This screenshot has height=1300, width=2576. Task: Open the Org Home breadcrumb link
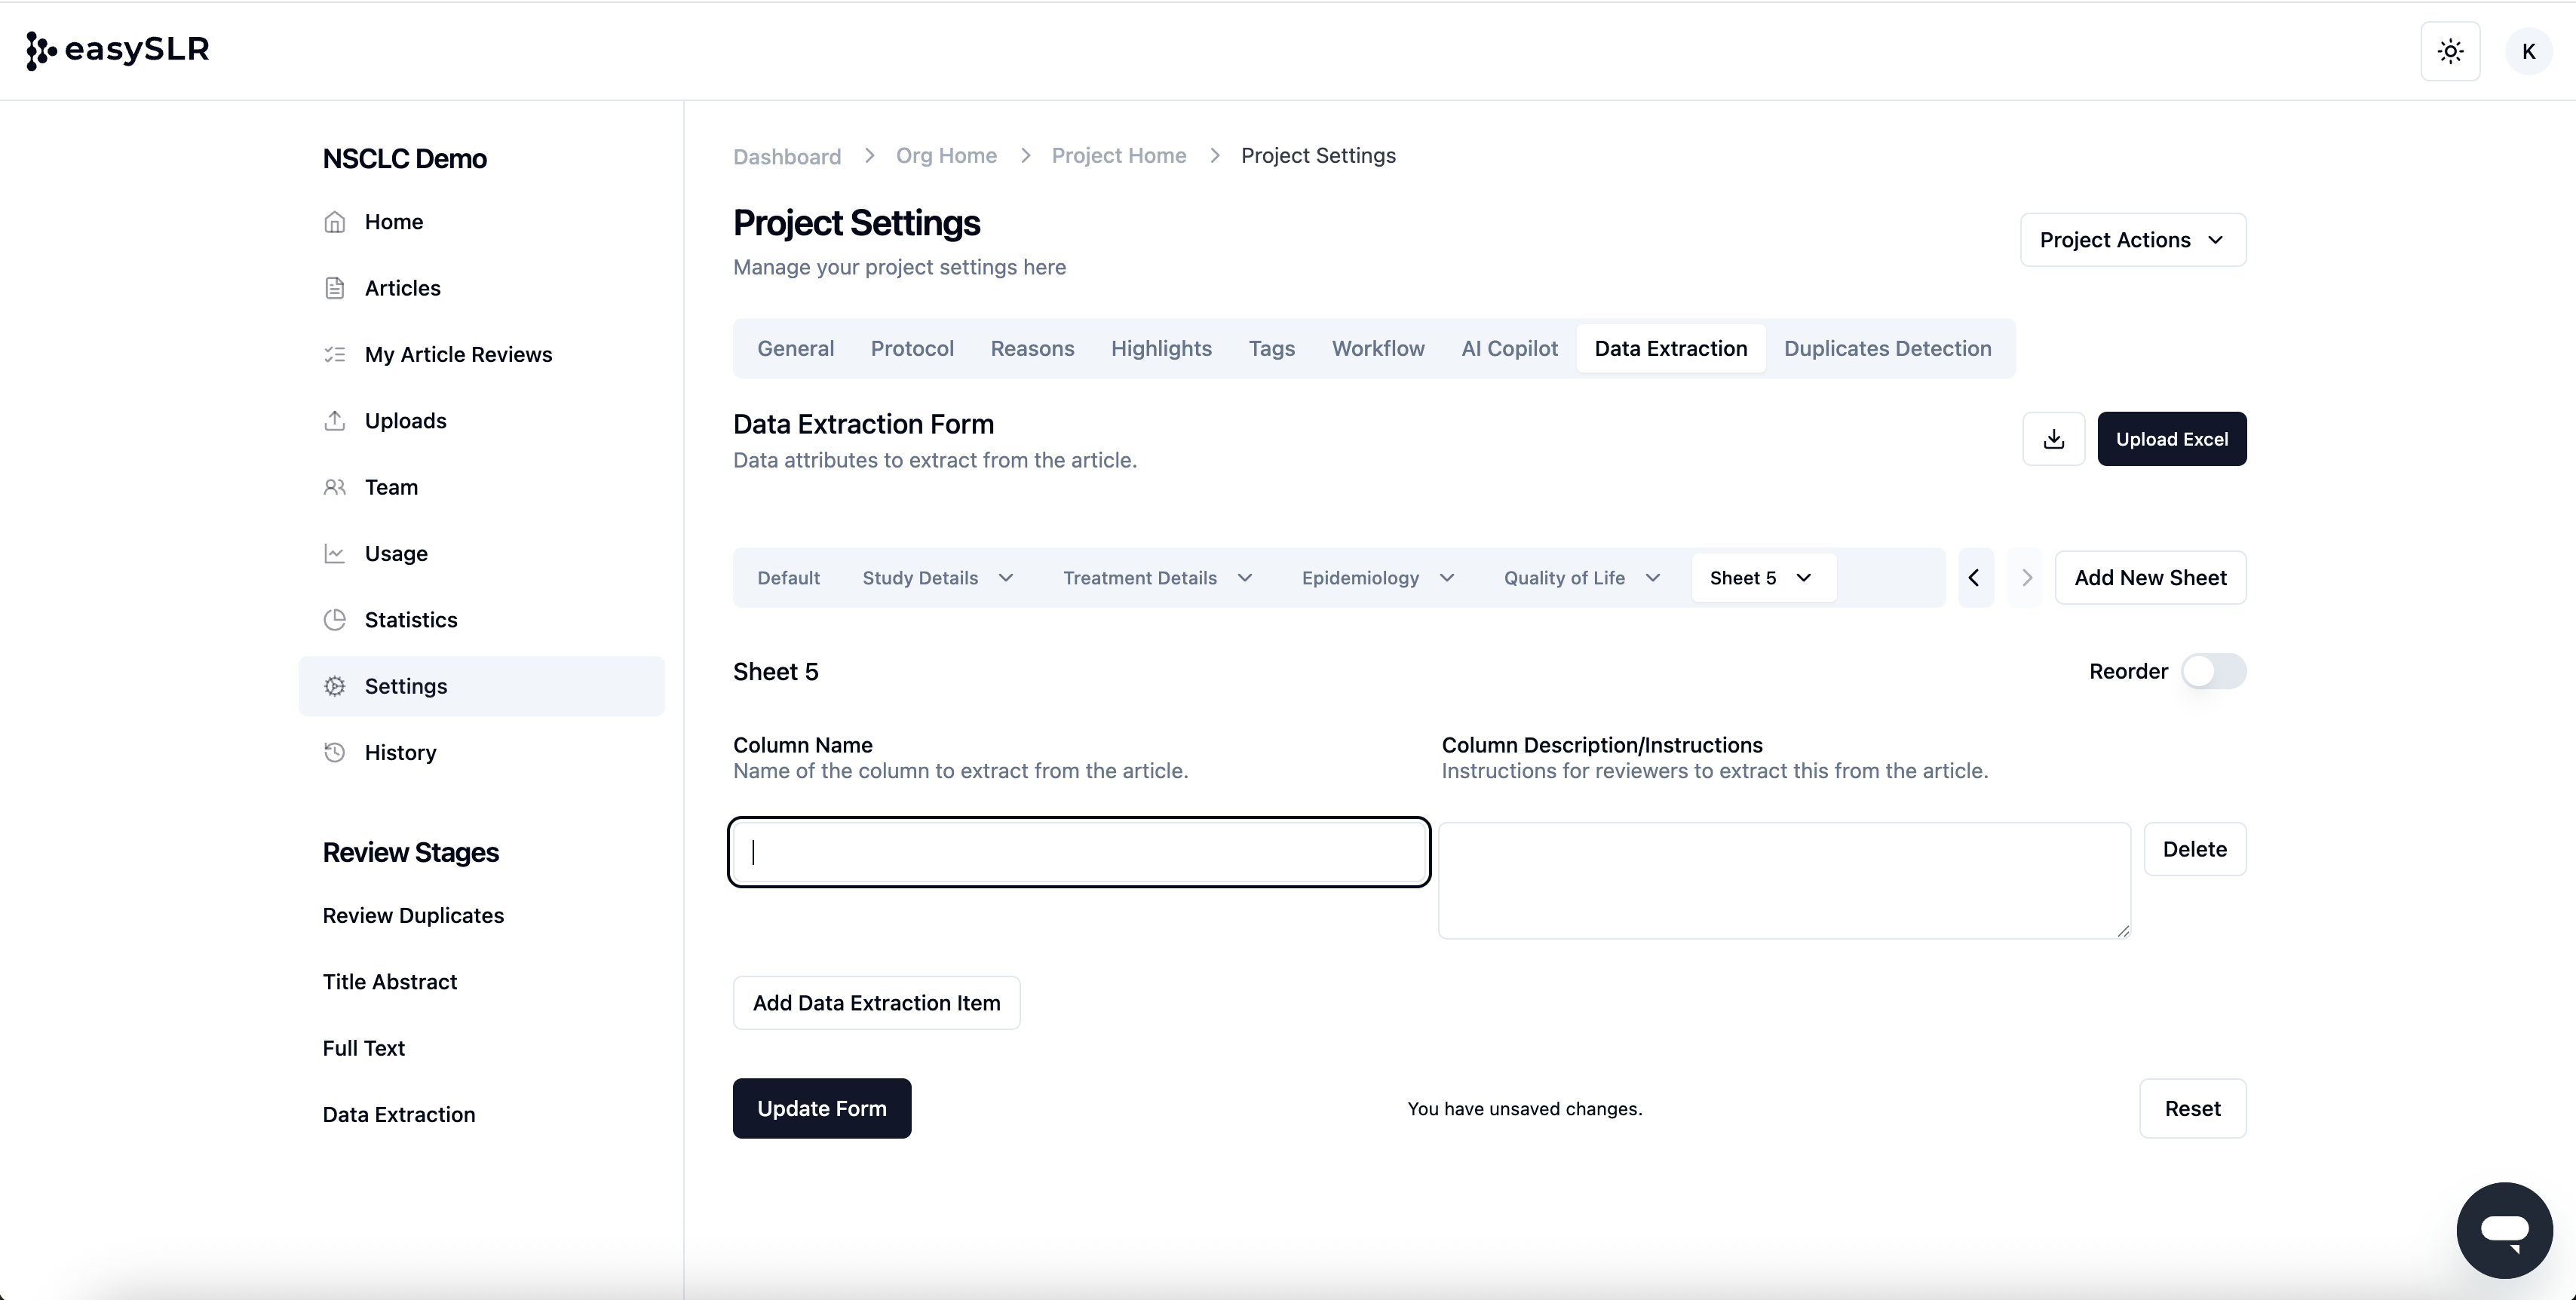pyautogui.click(x=946, y=155)
